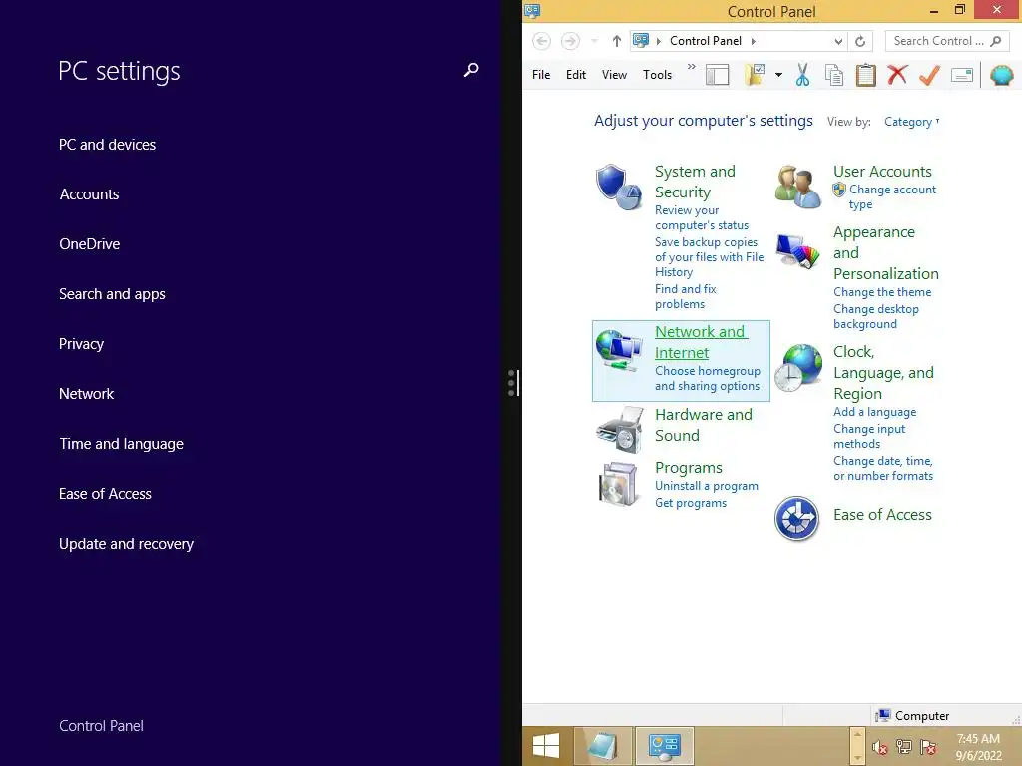Screen dimensions: 1022x766
Task: Select Privacy in PC settings
Action: [x=81, y=344]
